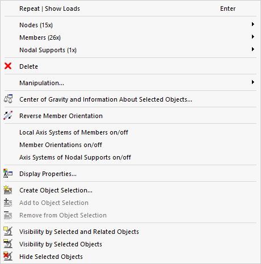The width and height of the screenshot is (261, 264).
Task: Open Center of Gravity and Information dialog
Action: coord(130,99)
